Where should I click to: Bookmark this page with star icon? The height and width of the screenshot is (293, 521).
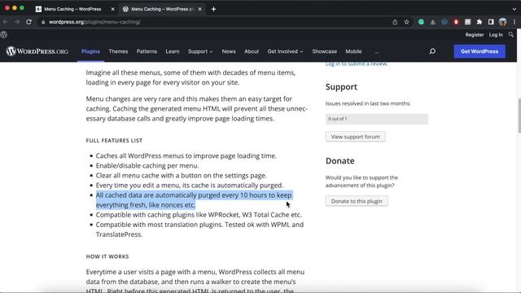406,22
